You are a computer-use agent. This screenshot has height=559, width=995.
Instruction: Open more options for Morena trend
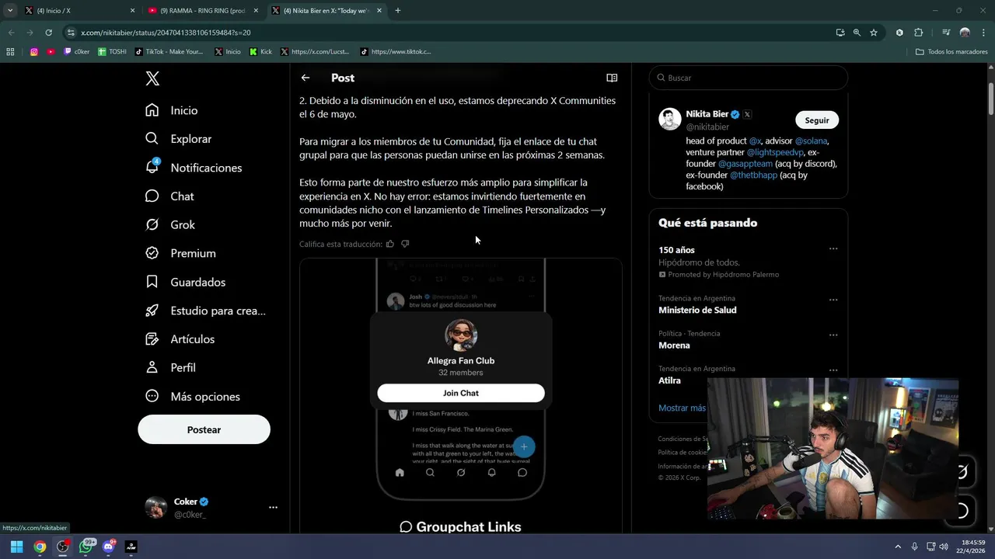tap(833, 335)
